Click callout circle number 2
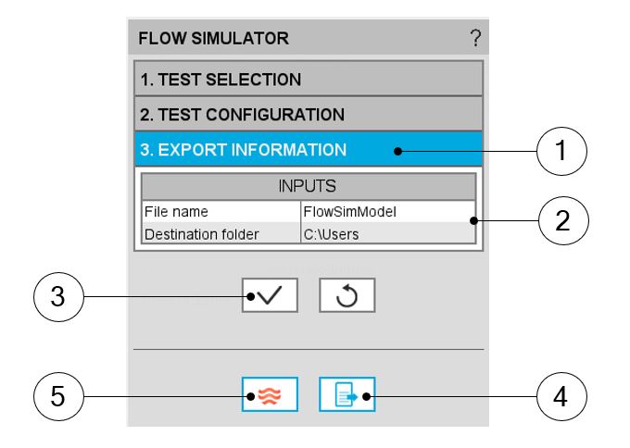630x448 pixels. pos(561,221)
